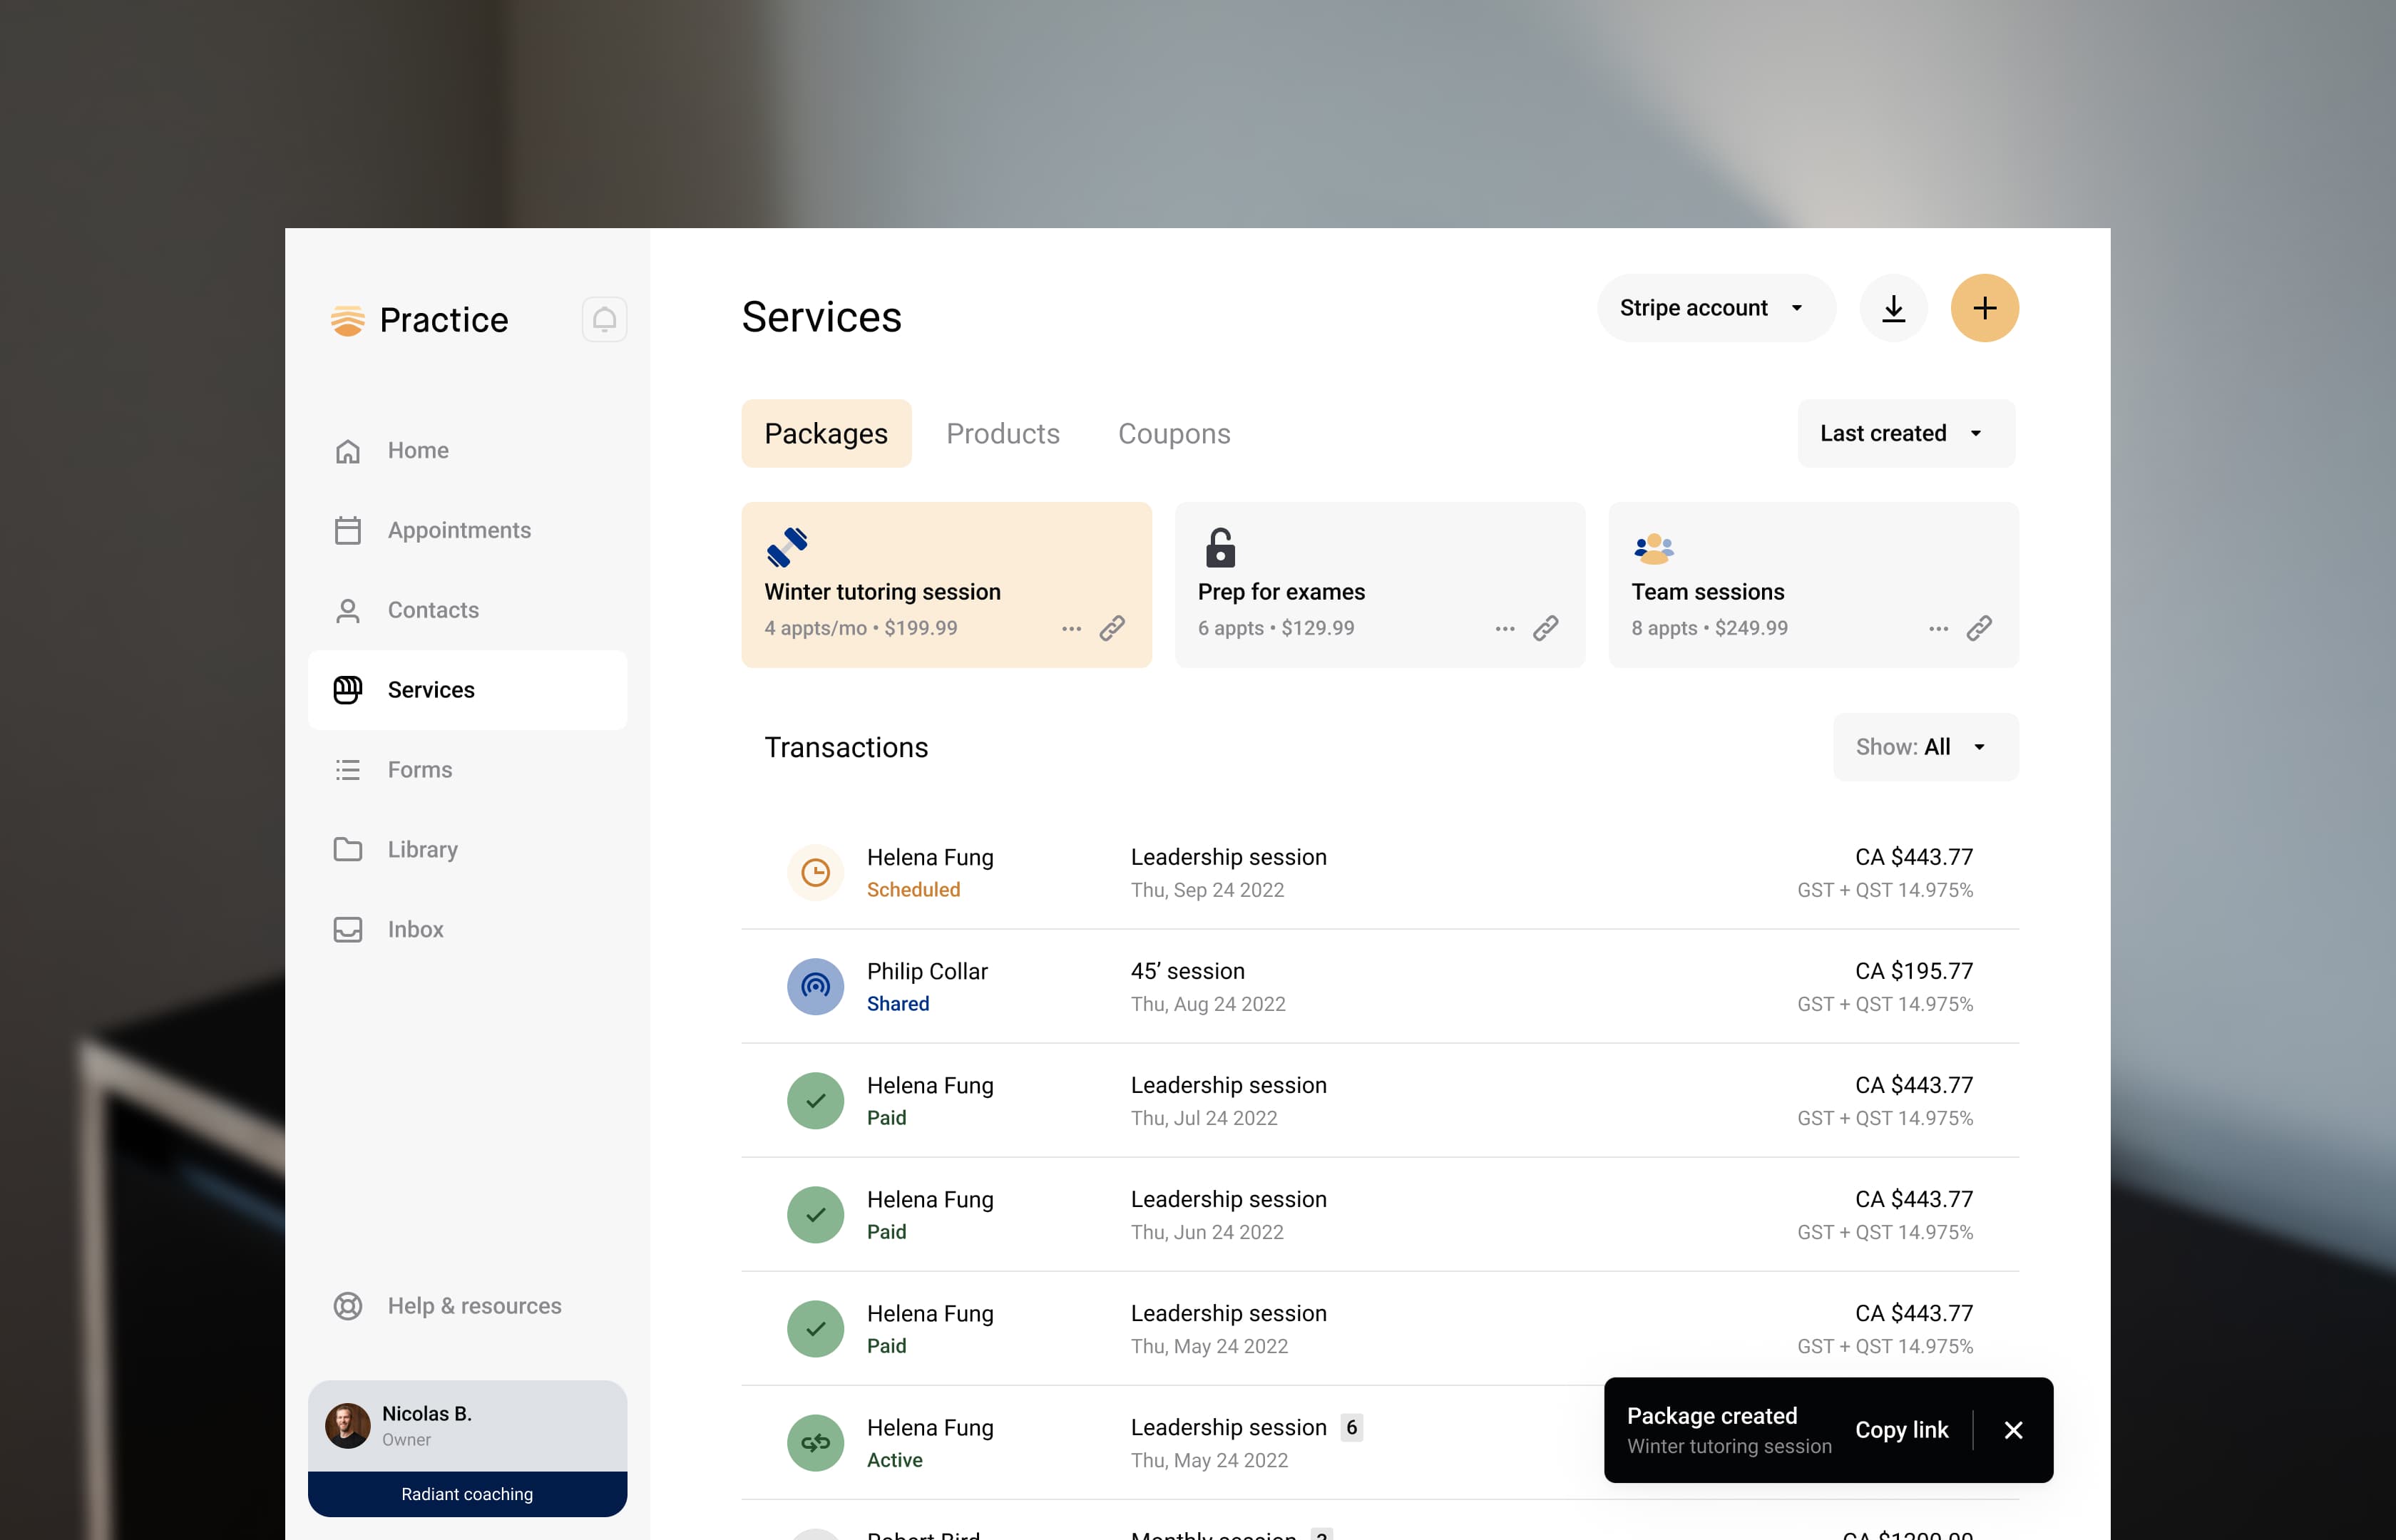
Task: Click the download icon button
Action: click(x=1893, y=308)
